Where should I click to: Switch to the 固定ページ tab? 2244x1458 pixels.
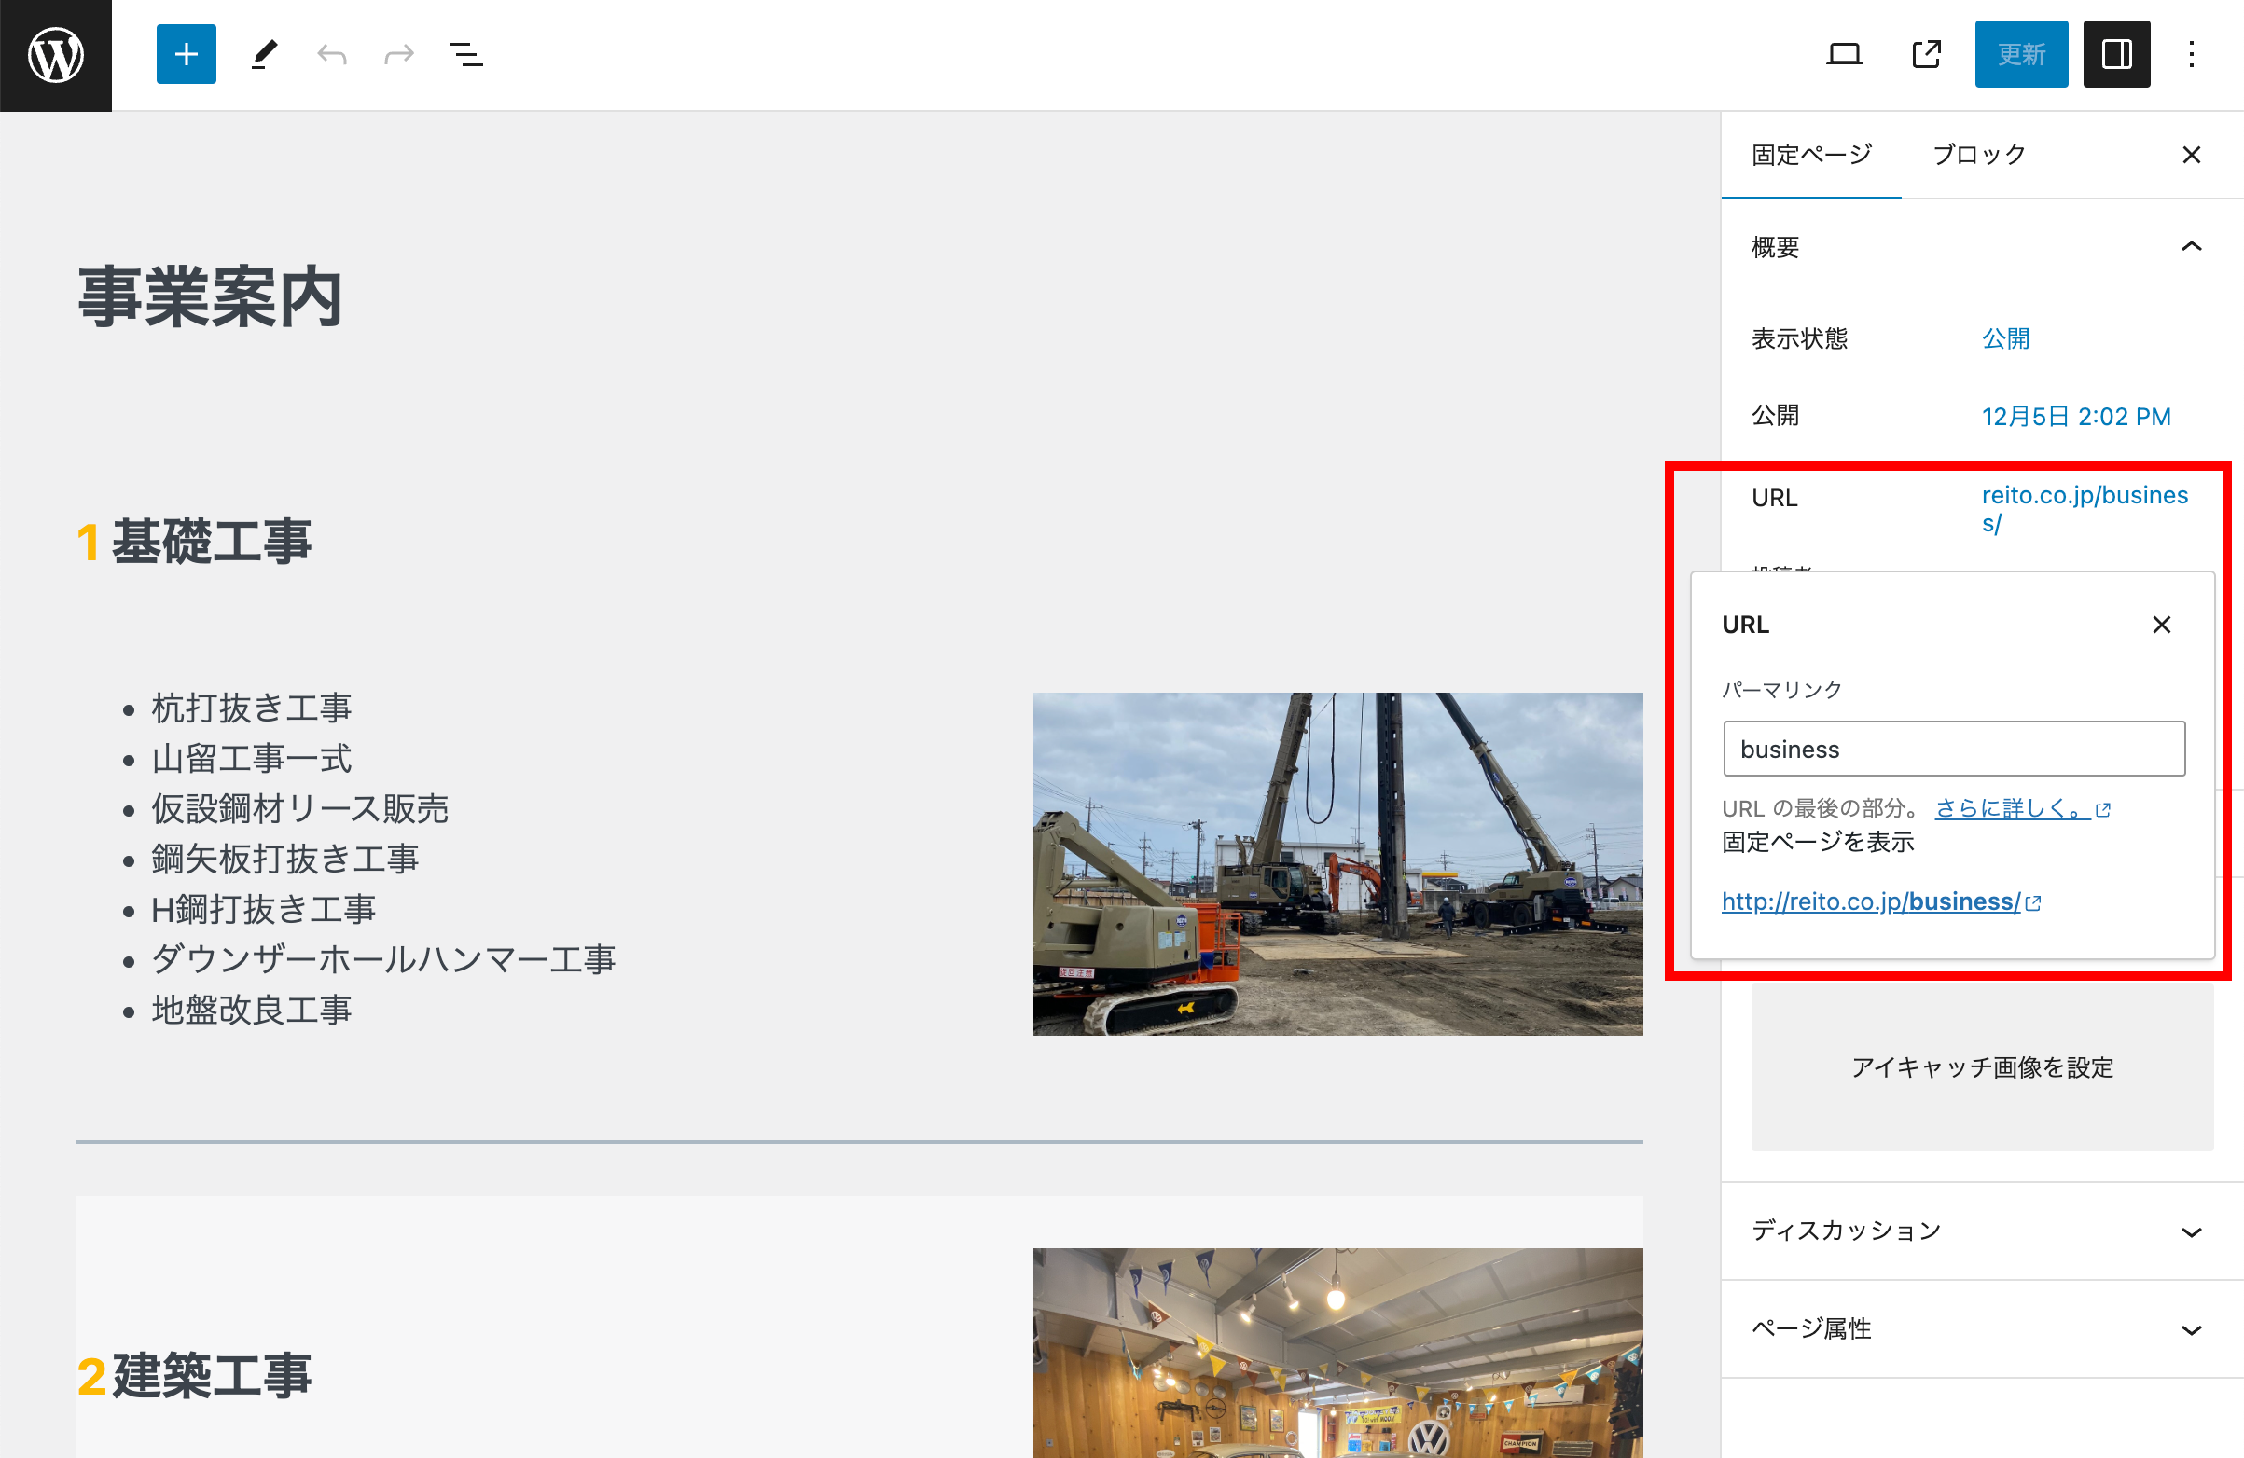[x=1810, y=155]
